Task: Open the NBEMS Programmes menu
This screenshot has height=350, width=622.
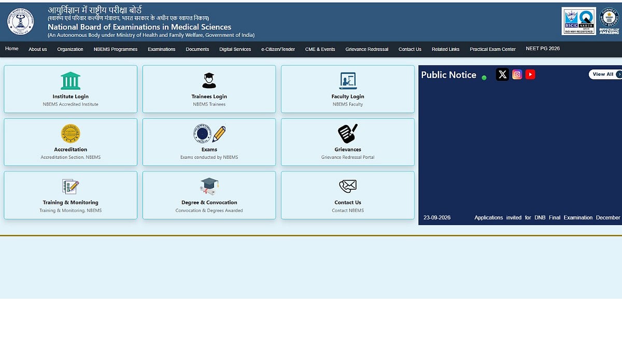Action: coord(116,49)
